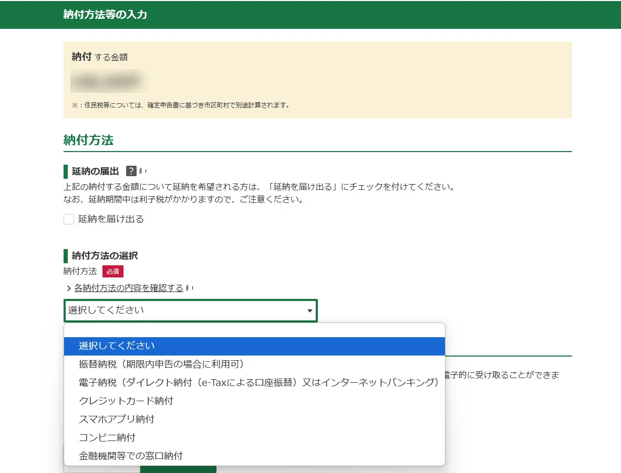This screenshot has height=473, width=621.
Task: Select the highlighted 選択してください option
Action: [x=254, y=346]
